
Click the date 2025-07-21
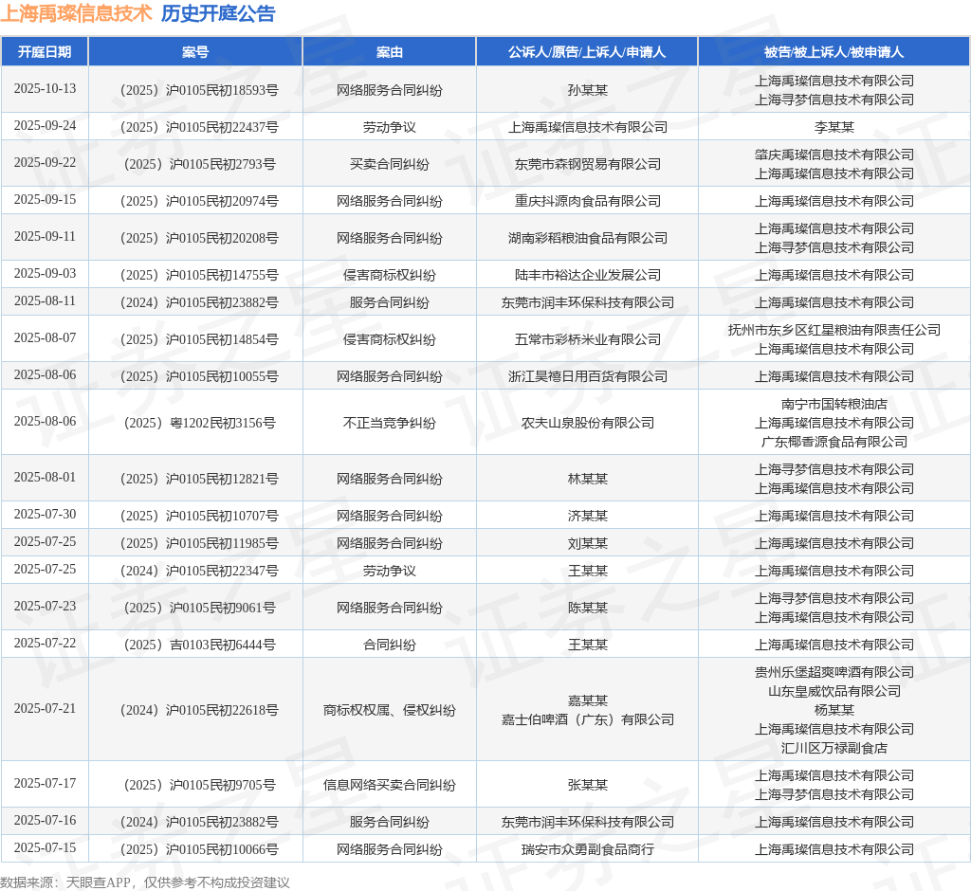[x=45, y=708]
